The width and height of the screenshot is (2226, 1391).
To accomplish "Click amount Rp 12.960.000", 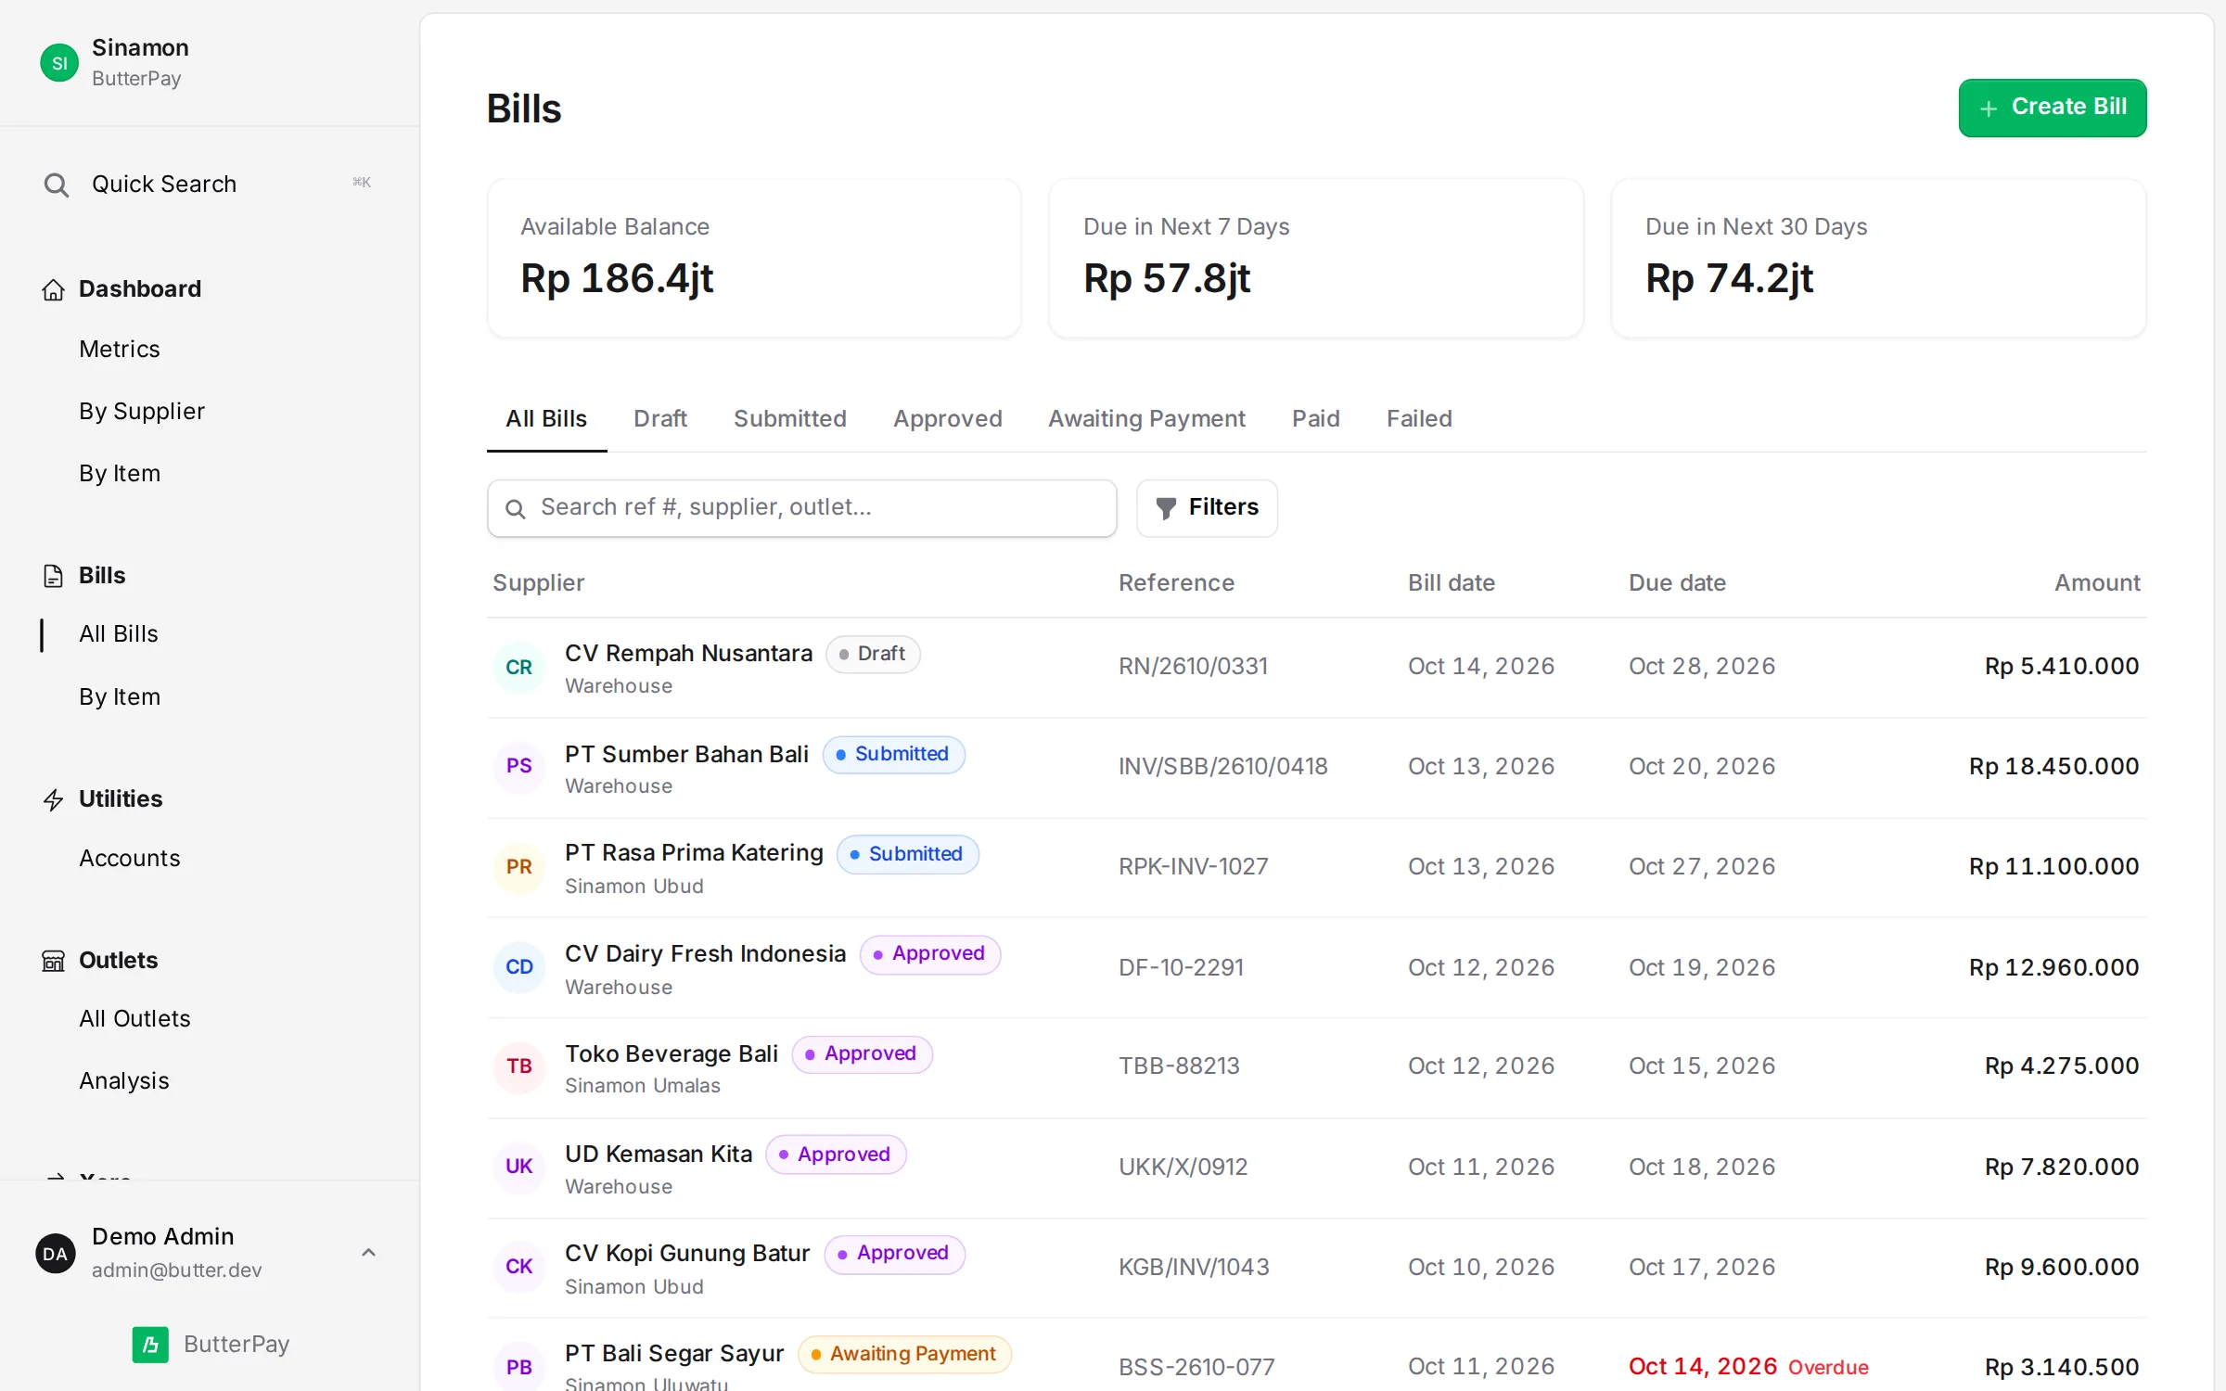I will tap(2054, 968).
